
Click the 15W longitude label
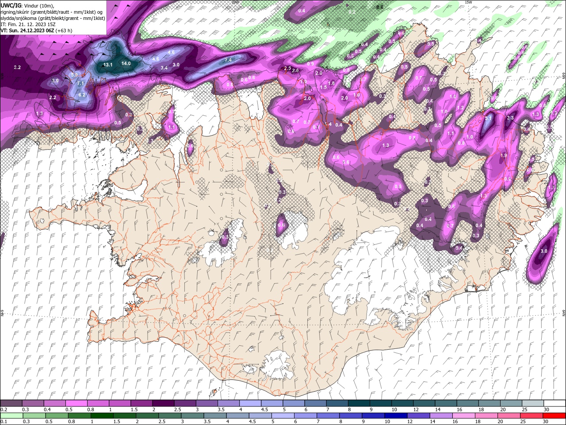pyautogui.click(x=469, y=2)
